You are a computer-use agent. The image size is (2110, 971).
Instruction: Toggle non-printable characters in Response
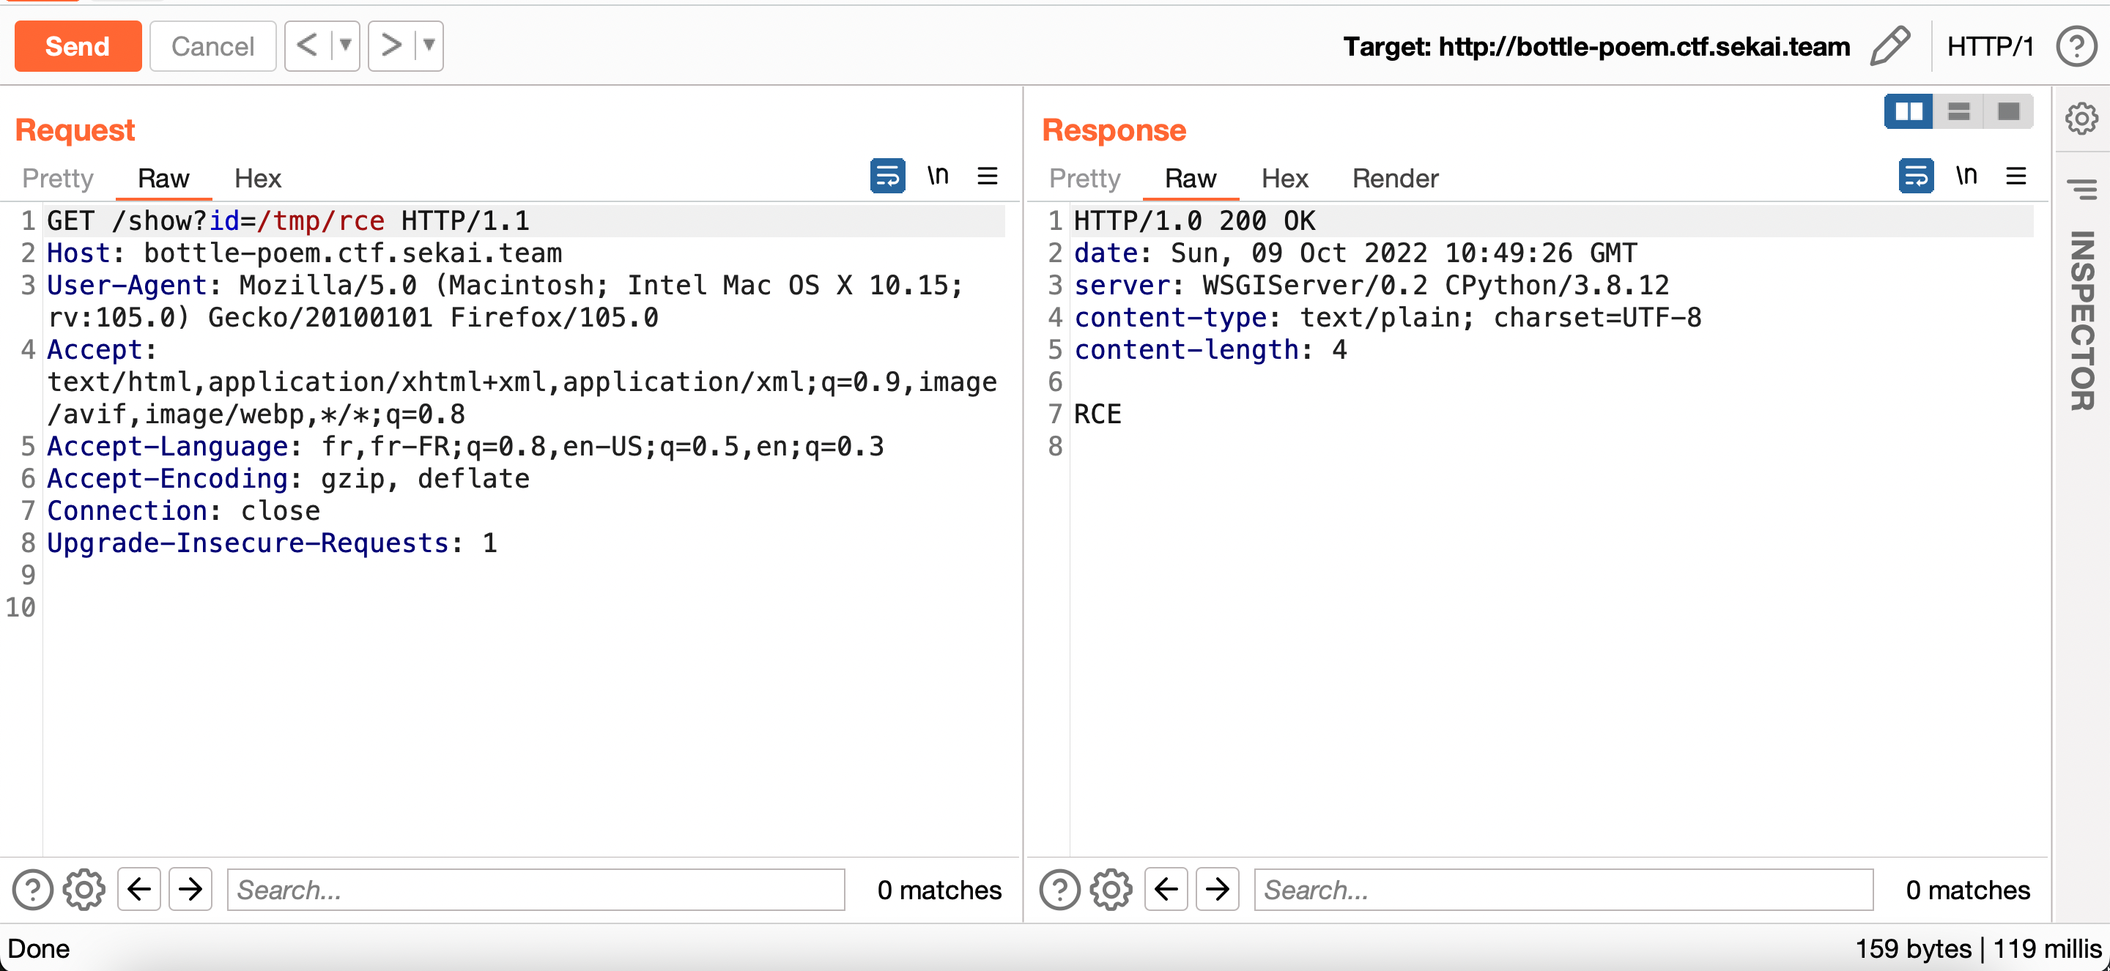pyautogui.click(x=1966, y=175)
